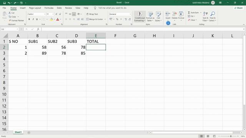This screenshot has height=138, width=246.
Task: Cut the selected cell contents
Action: [12, 13]
